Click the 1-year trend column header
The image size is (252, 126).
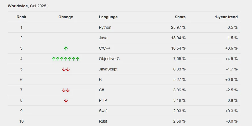(226, 17)
